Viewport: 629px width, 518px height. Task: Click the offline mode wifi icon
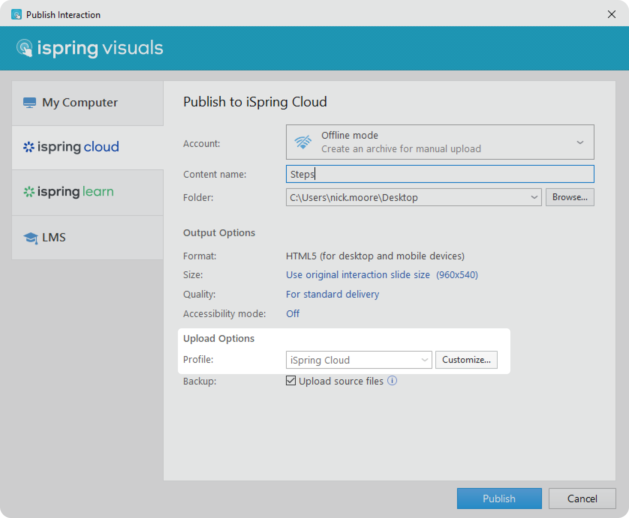coord(303,142)
